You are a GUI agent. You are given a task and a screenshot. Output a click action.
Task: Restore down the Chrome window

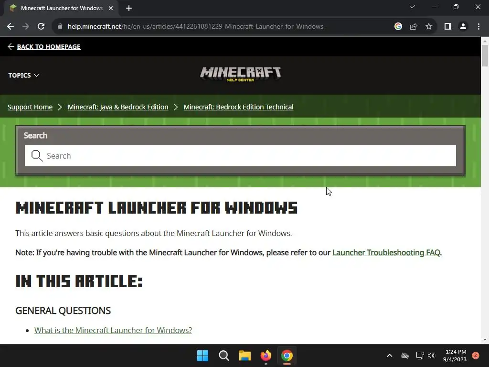click(x=456, y=7)
